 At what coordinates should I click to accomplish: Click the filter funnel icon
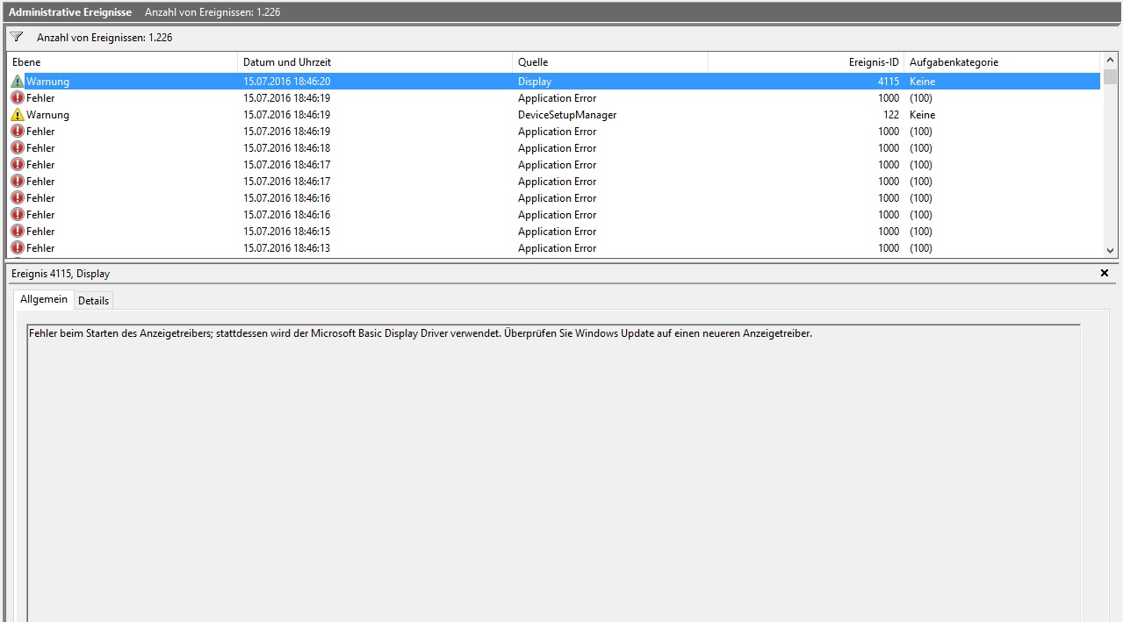17,37
